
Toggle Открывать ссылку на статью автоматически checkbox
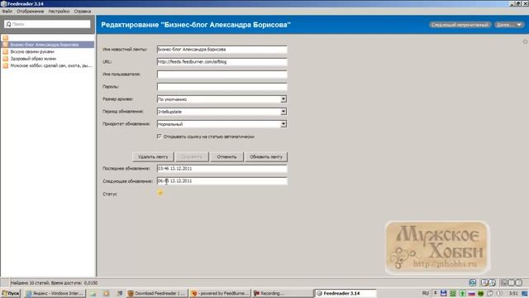[x=160, y=137]
